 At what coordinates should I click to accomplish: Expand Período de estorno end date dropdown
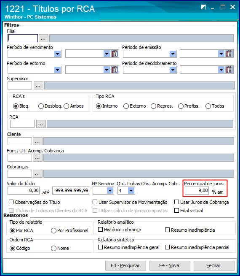(x=107, y=70)
